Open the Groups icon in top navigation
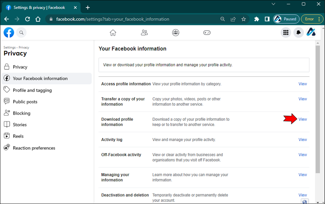The height and width of the screenshot is (204, 325). tap(175, 33)
